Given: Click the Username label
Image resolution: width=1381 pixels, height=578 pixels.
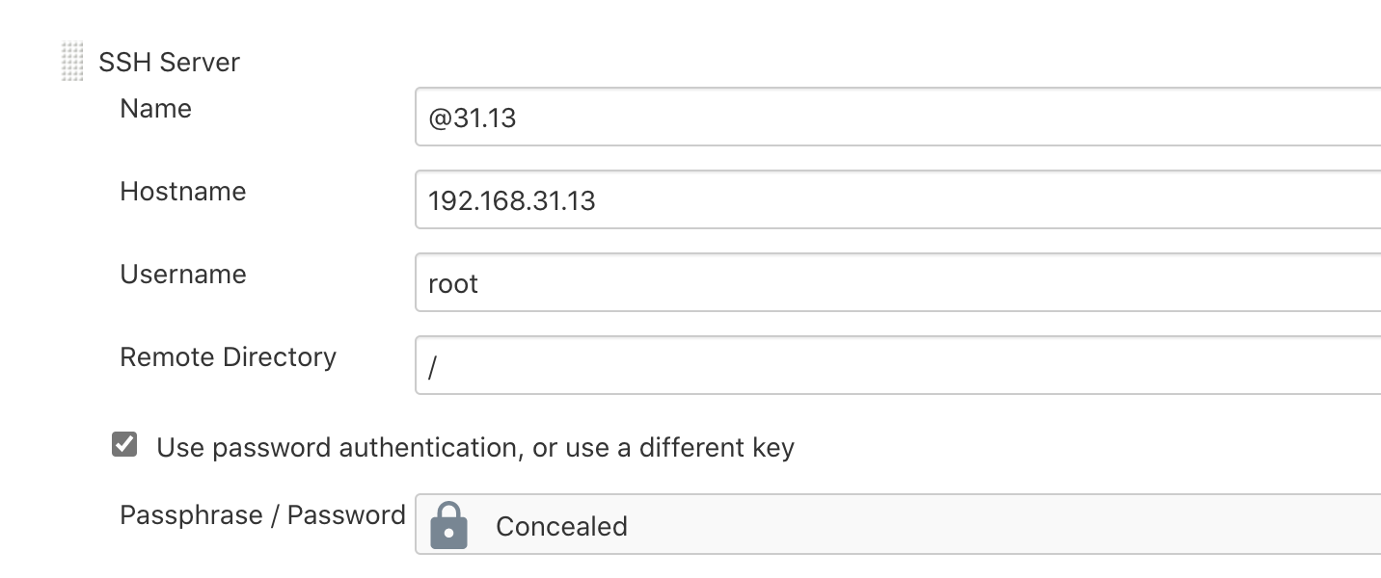Looking at the screenshot, I should (x=183, y=275).
